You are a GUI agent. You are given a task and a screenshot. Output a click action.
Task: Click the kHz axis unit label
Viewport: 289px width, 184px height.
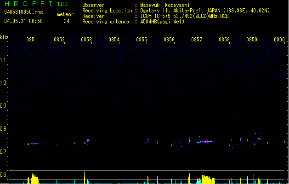[4, 37]
